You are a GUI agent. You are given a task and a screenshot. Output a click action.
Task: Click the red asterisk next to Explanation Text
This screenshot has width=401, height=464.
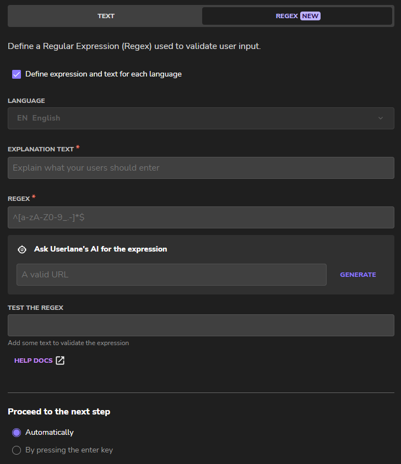78,148
